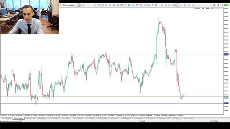Select the active H1 timeframe button

177,5
